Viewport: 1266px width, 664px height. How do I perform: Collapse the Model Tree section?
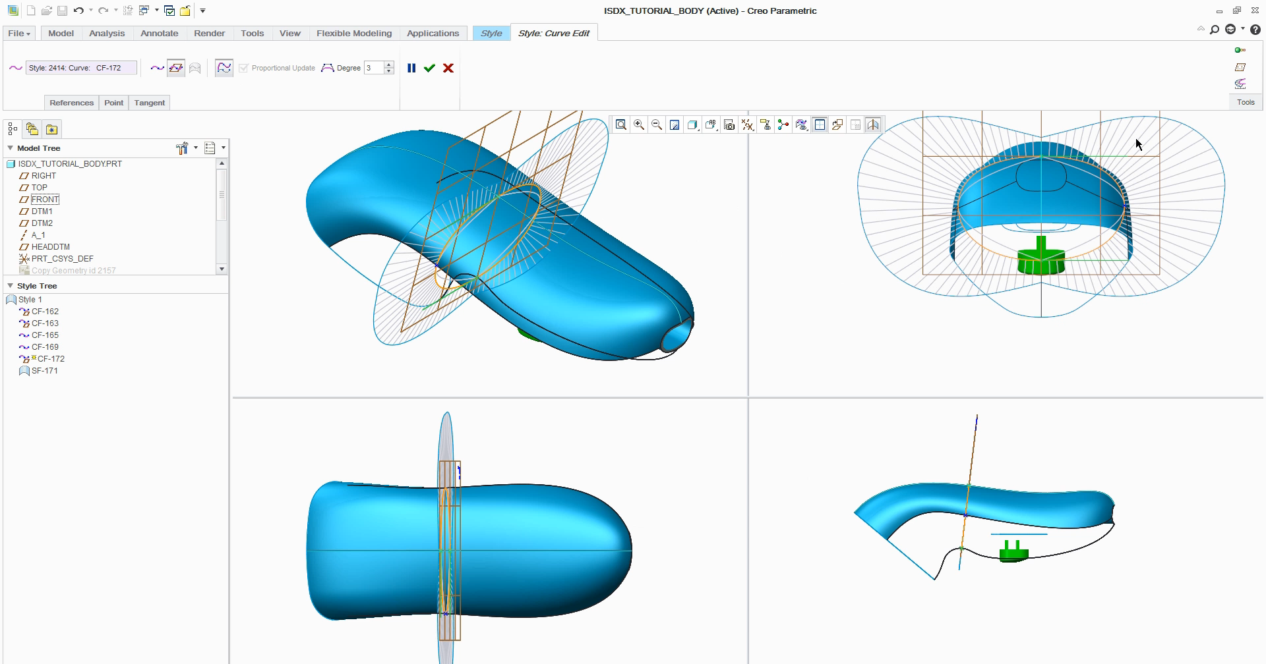pos(10,148)
